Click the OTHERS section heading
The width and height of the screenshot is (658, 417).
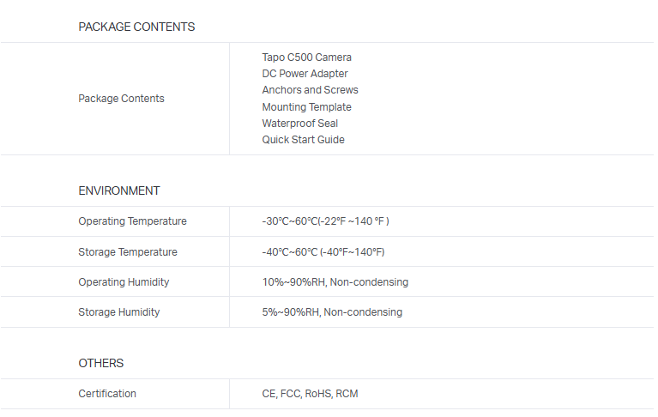pos(101,363)
